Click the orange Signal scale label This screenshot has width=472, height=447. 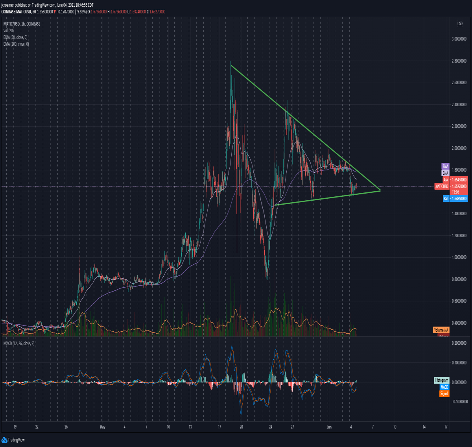(x=444, y=393)
